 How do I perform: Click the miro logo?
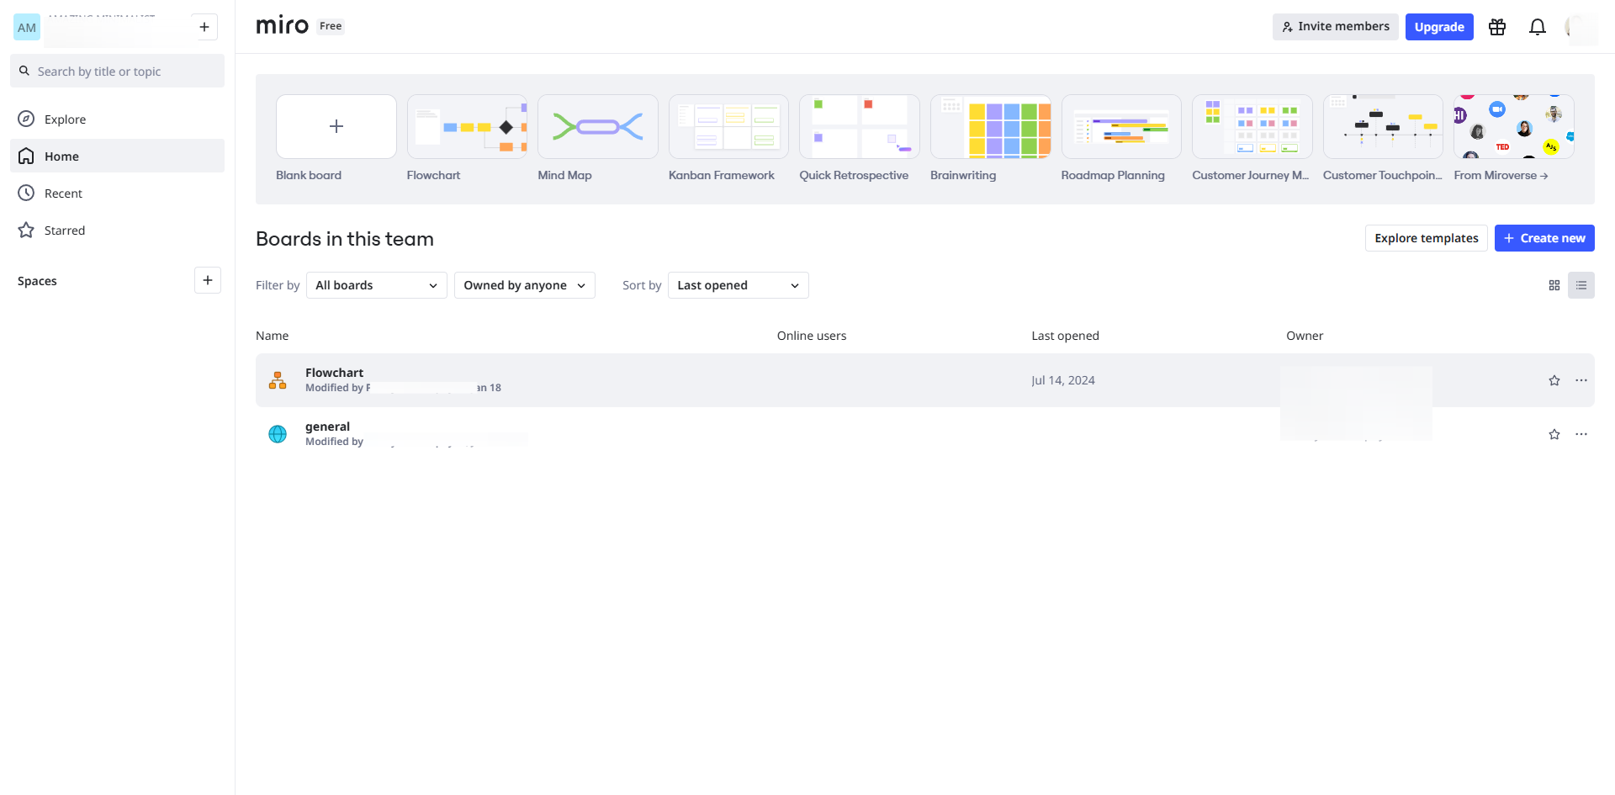tap(282, 26)
